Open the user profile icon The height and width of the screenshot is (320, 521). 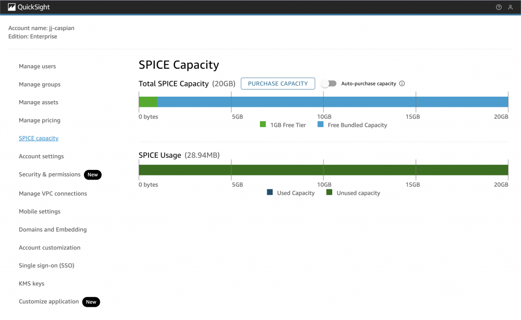pyautogui.click(x=510, y=7)
